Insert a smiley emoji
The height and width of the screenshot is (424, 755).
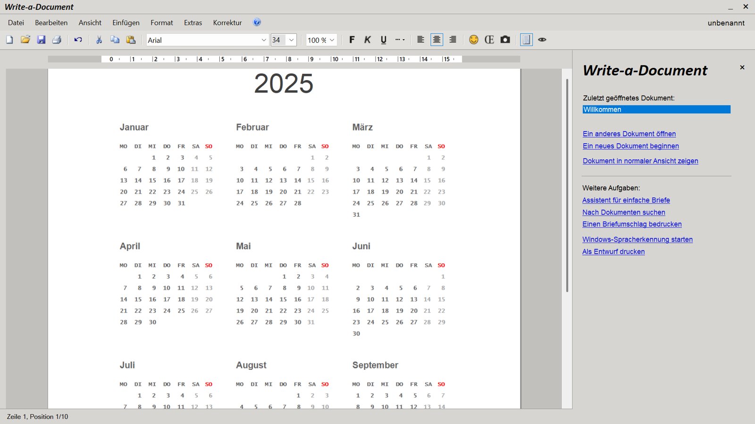(x=474, y=40)
